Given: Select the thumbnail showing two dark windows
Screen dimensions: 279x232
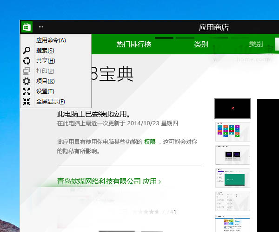Looking at the screenshot, I should [232, 155].
